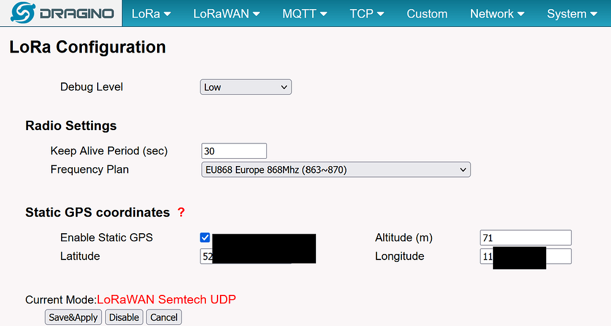Click the Save&Apply button
The width and height of the screenshot is (611, 326).
pyautogui.click(x=73, y=317)
